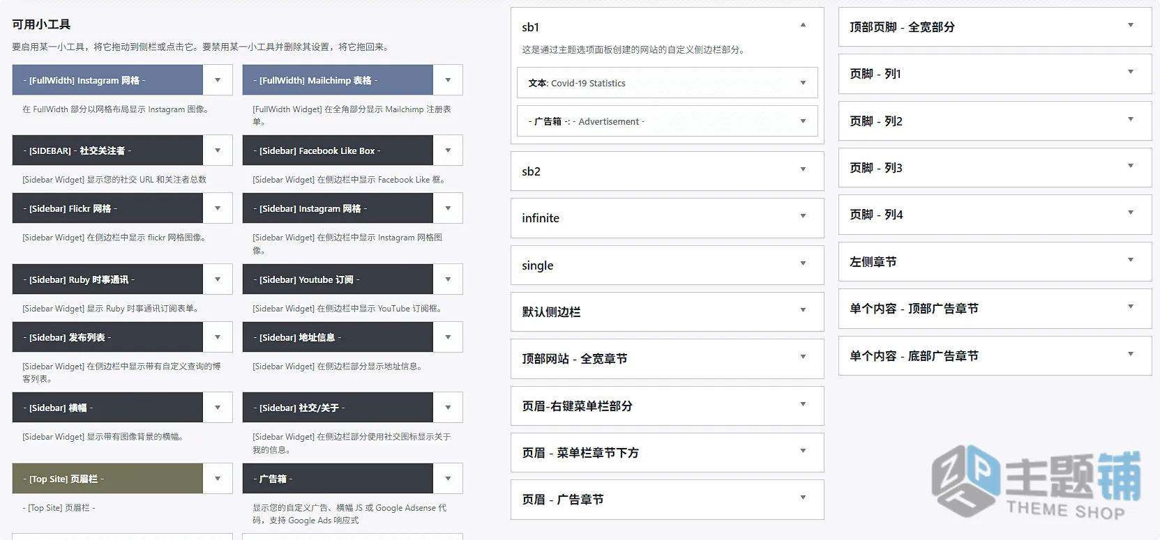Screen dimensions: 1160x540
Task: Expand the 页眉 - 菜单栏章节下方 area
Action: tap(667, 452)
